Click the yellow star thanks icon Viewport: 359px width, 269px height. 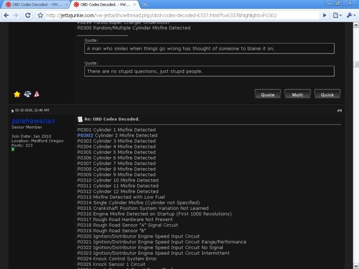tap(17, 94)
